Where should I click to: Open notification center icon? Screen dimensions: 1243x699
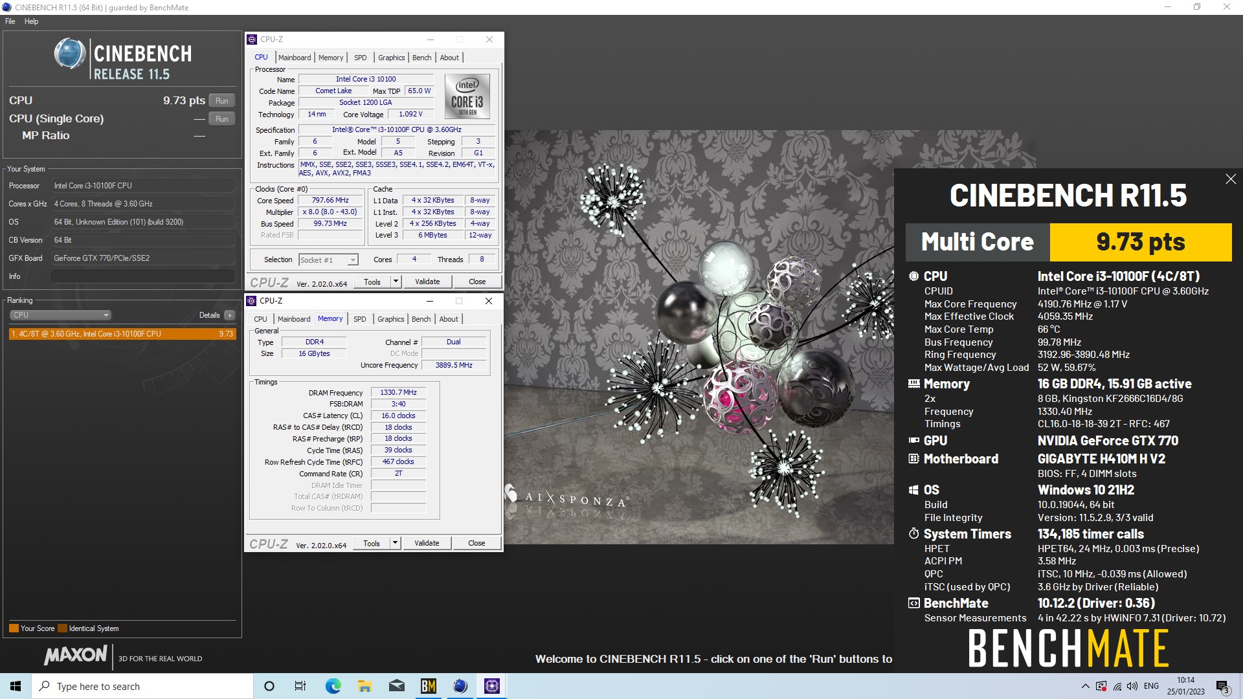[x=1222, y=686]
